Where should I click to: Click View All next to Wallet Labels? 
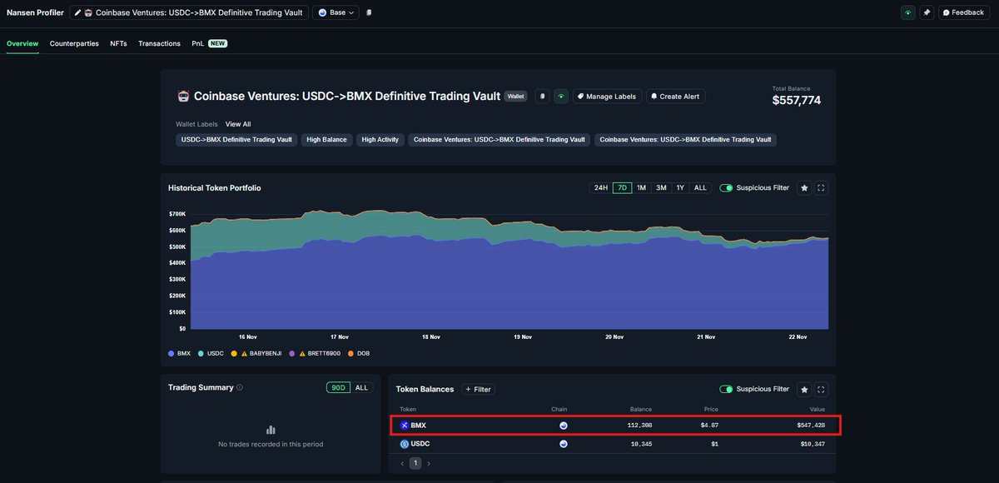pyautogui.click(x=238, y=124)
